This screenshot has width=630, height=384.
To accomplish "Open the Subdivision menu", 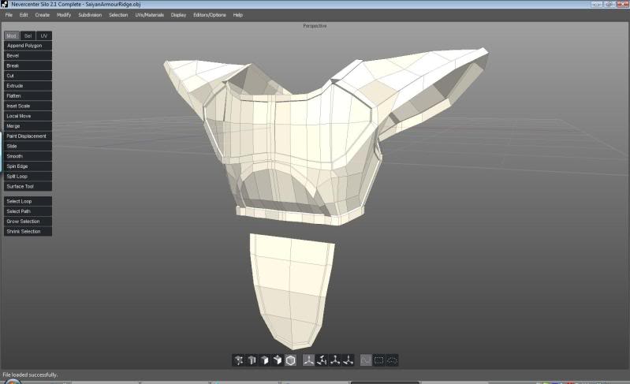I will [x=90, y=15].
